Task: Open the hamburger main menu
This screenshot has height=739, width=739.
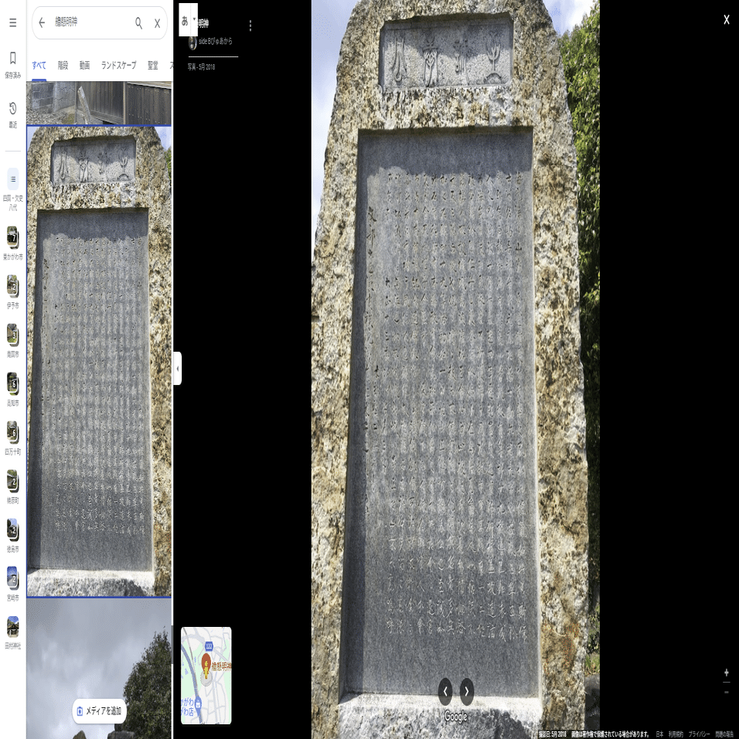Action: coord(12,22)
